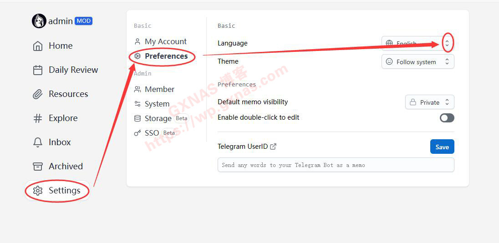Viewport: 499px width, 243px height.
Task: Click the Archived box icon
Action: point(38,167)
